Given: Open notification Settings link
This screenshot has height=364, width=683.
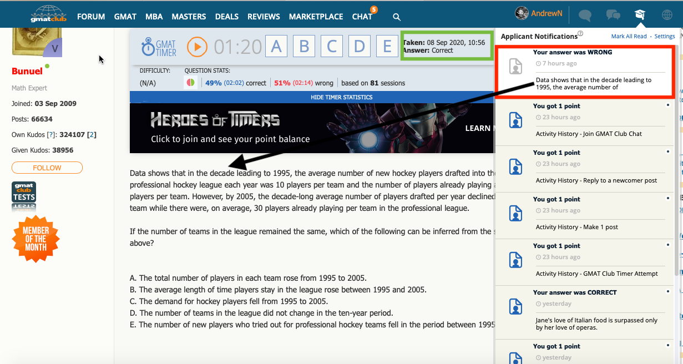Looking at the screenshot, I should [x=665, y=37].
